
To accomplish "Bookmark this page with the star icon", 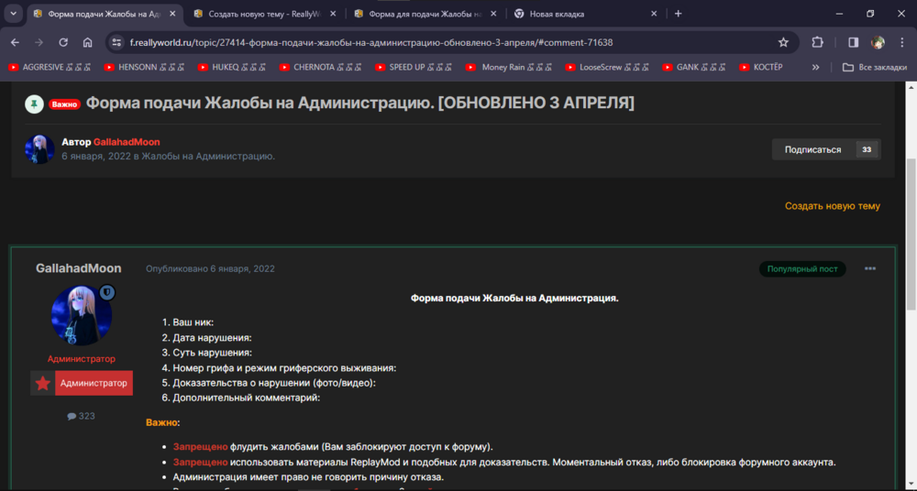I will pyautogui.click(x=783, y=42).
